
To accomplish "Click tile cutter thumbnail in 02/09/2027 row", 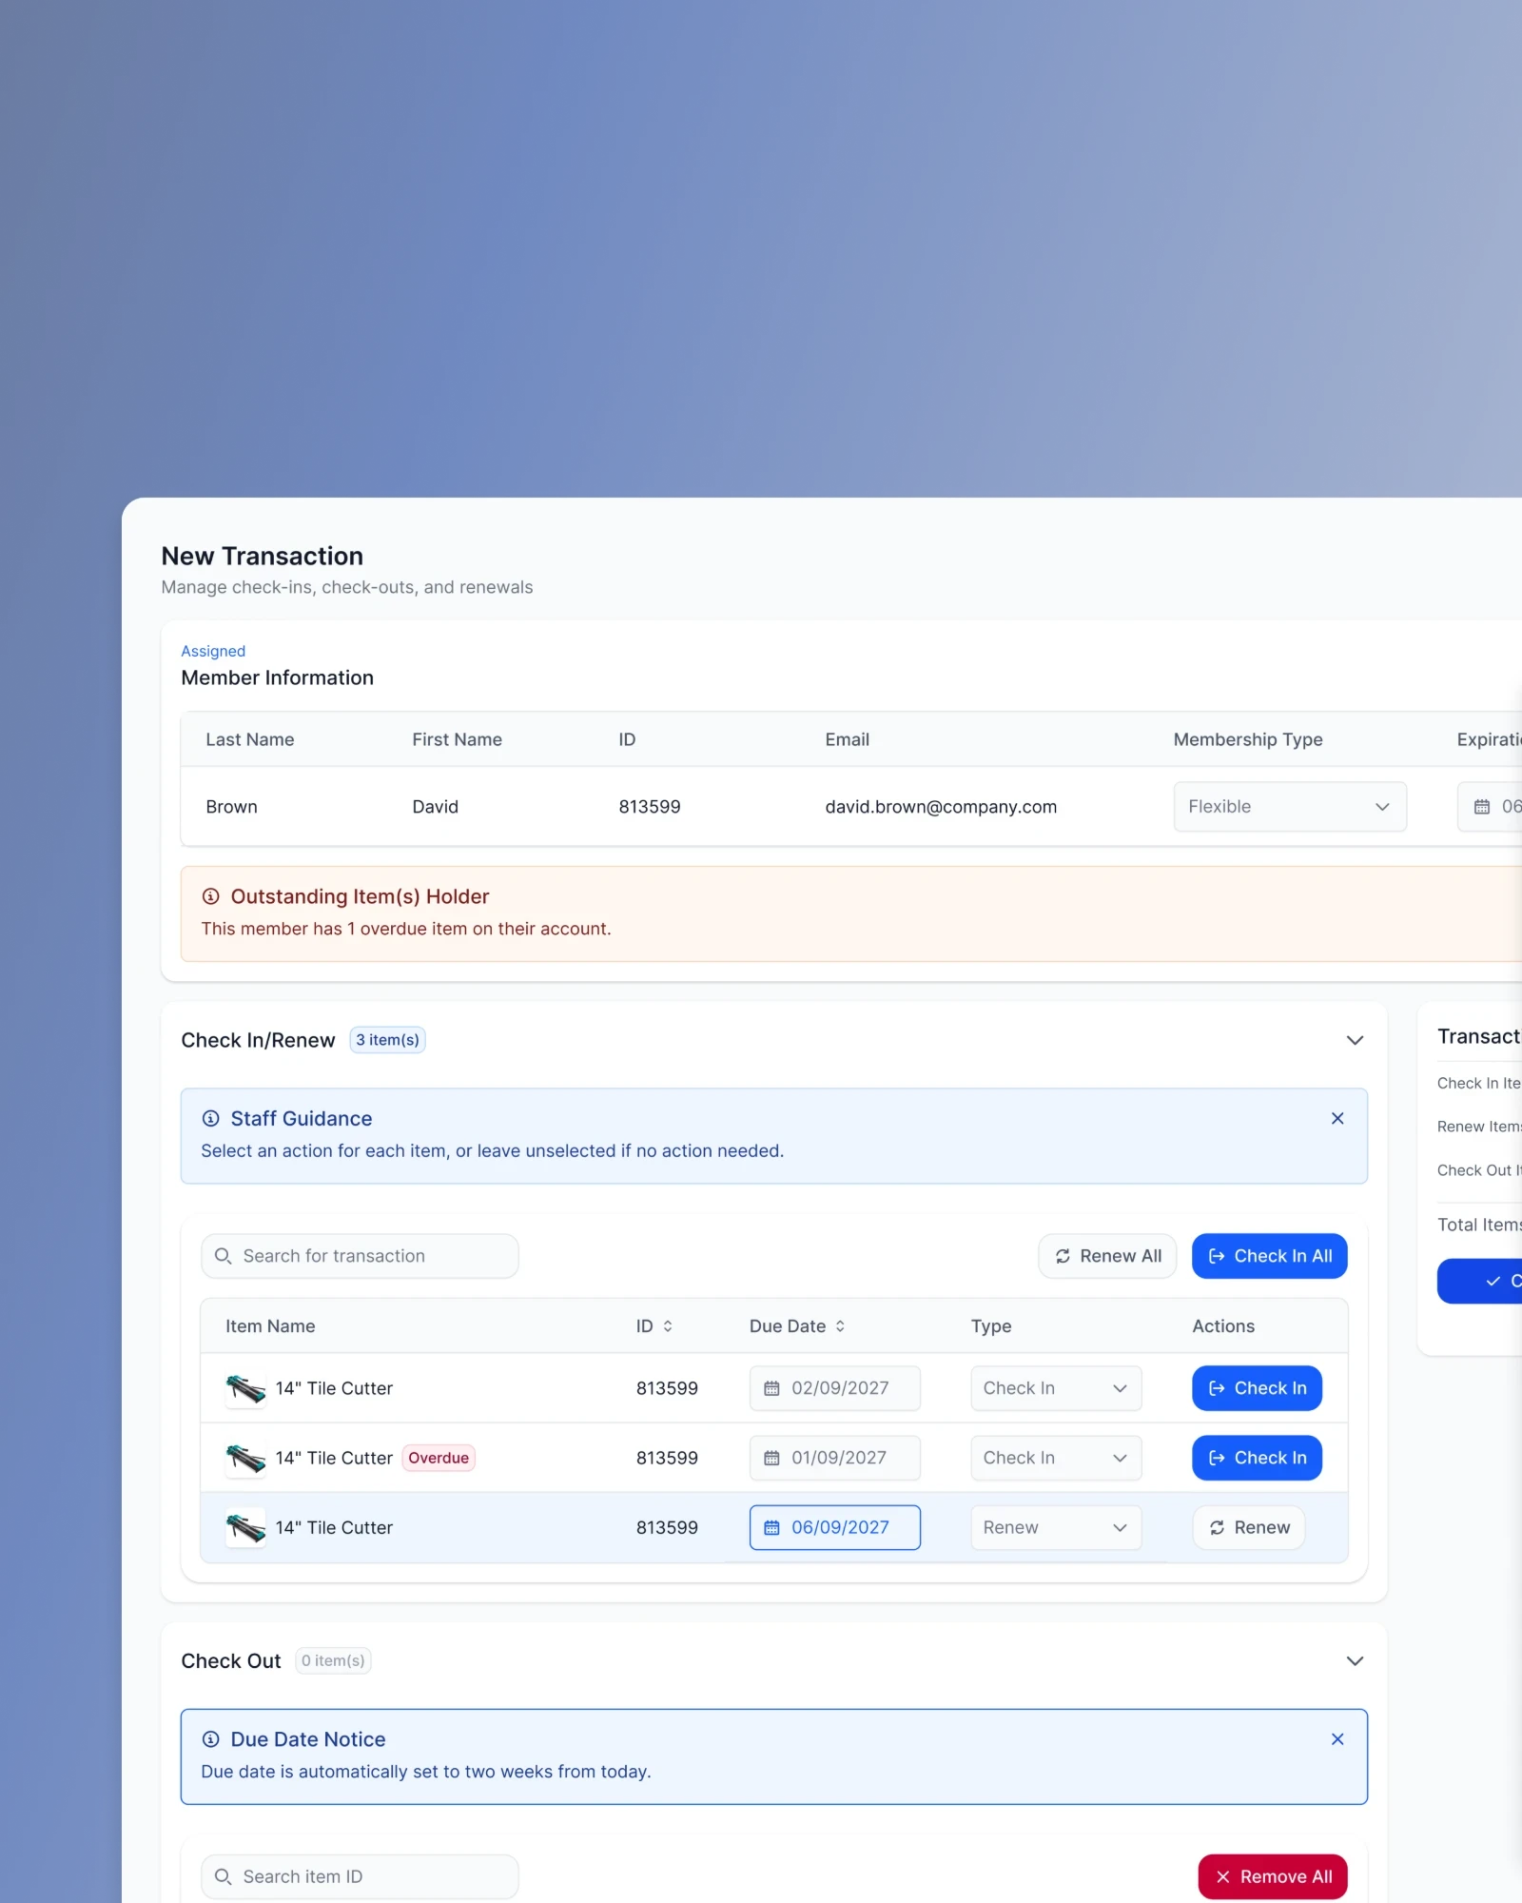I will click(245, 1389).
